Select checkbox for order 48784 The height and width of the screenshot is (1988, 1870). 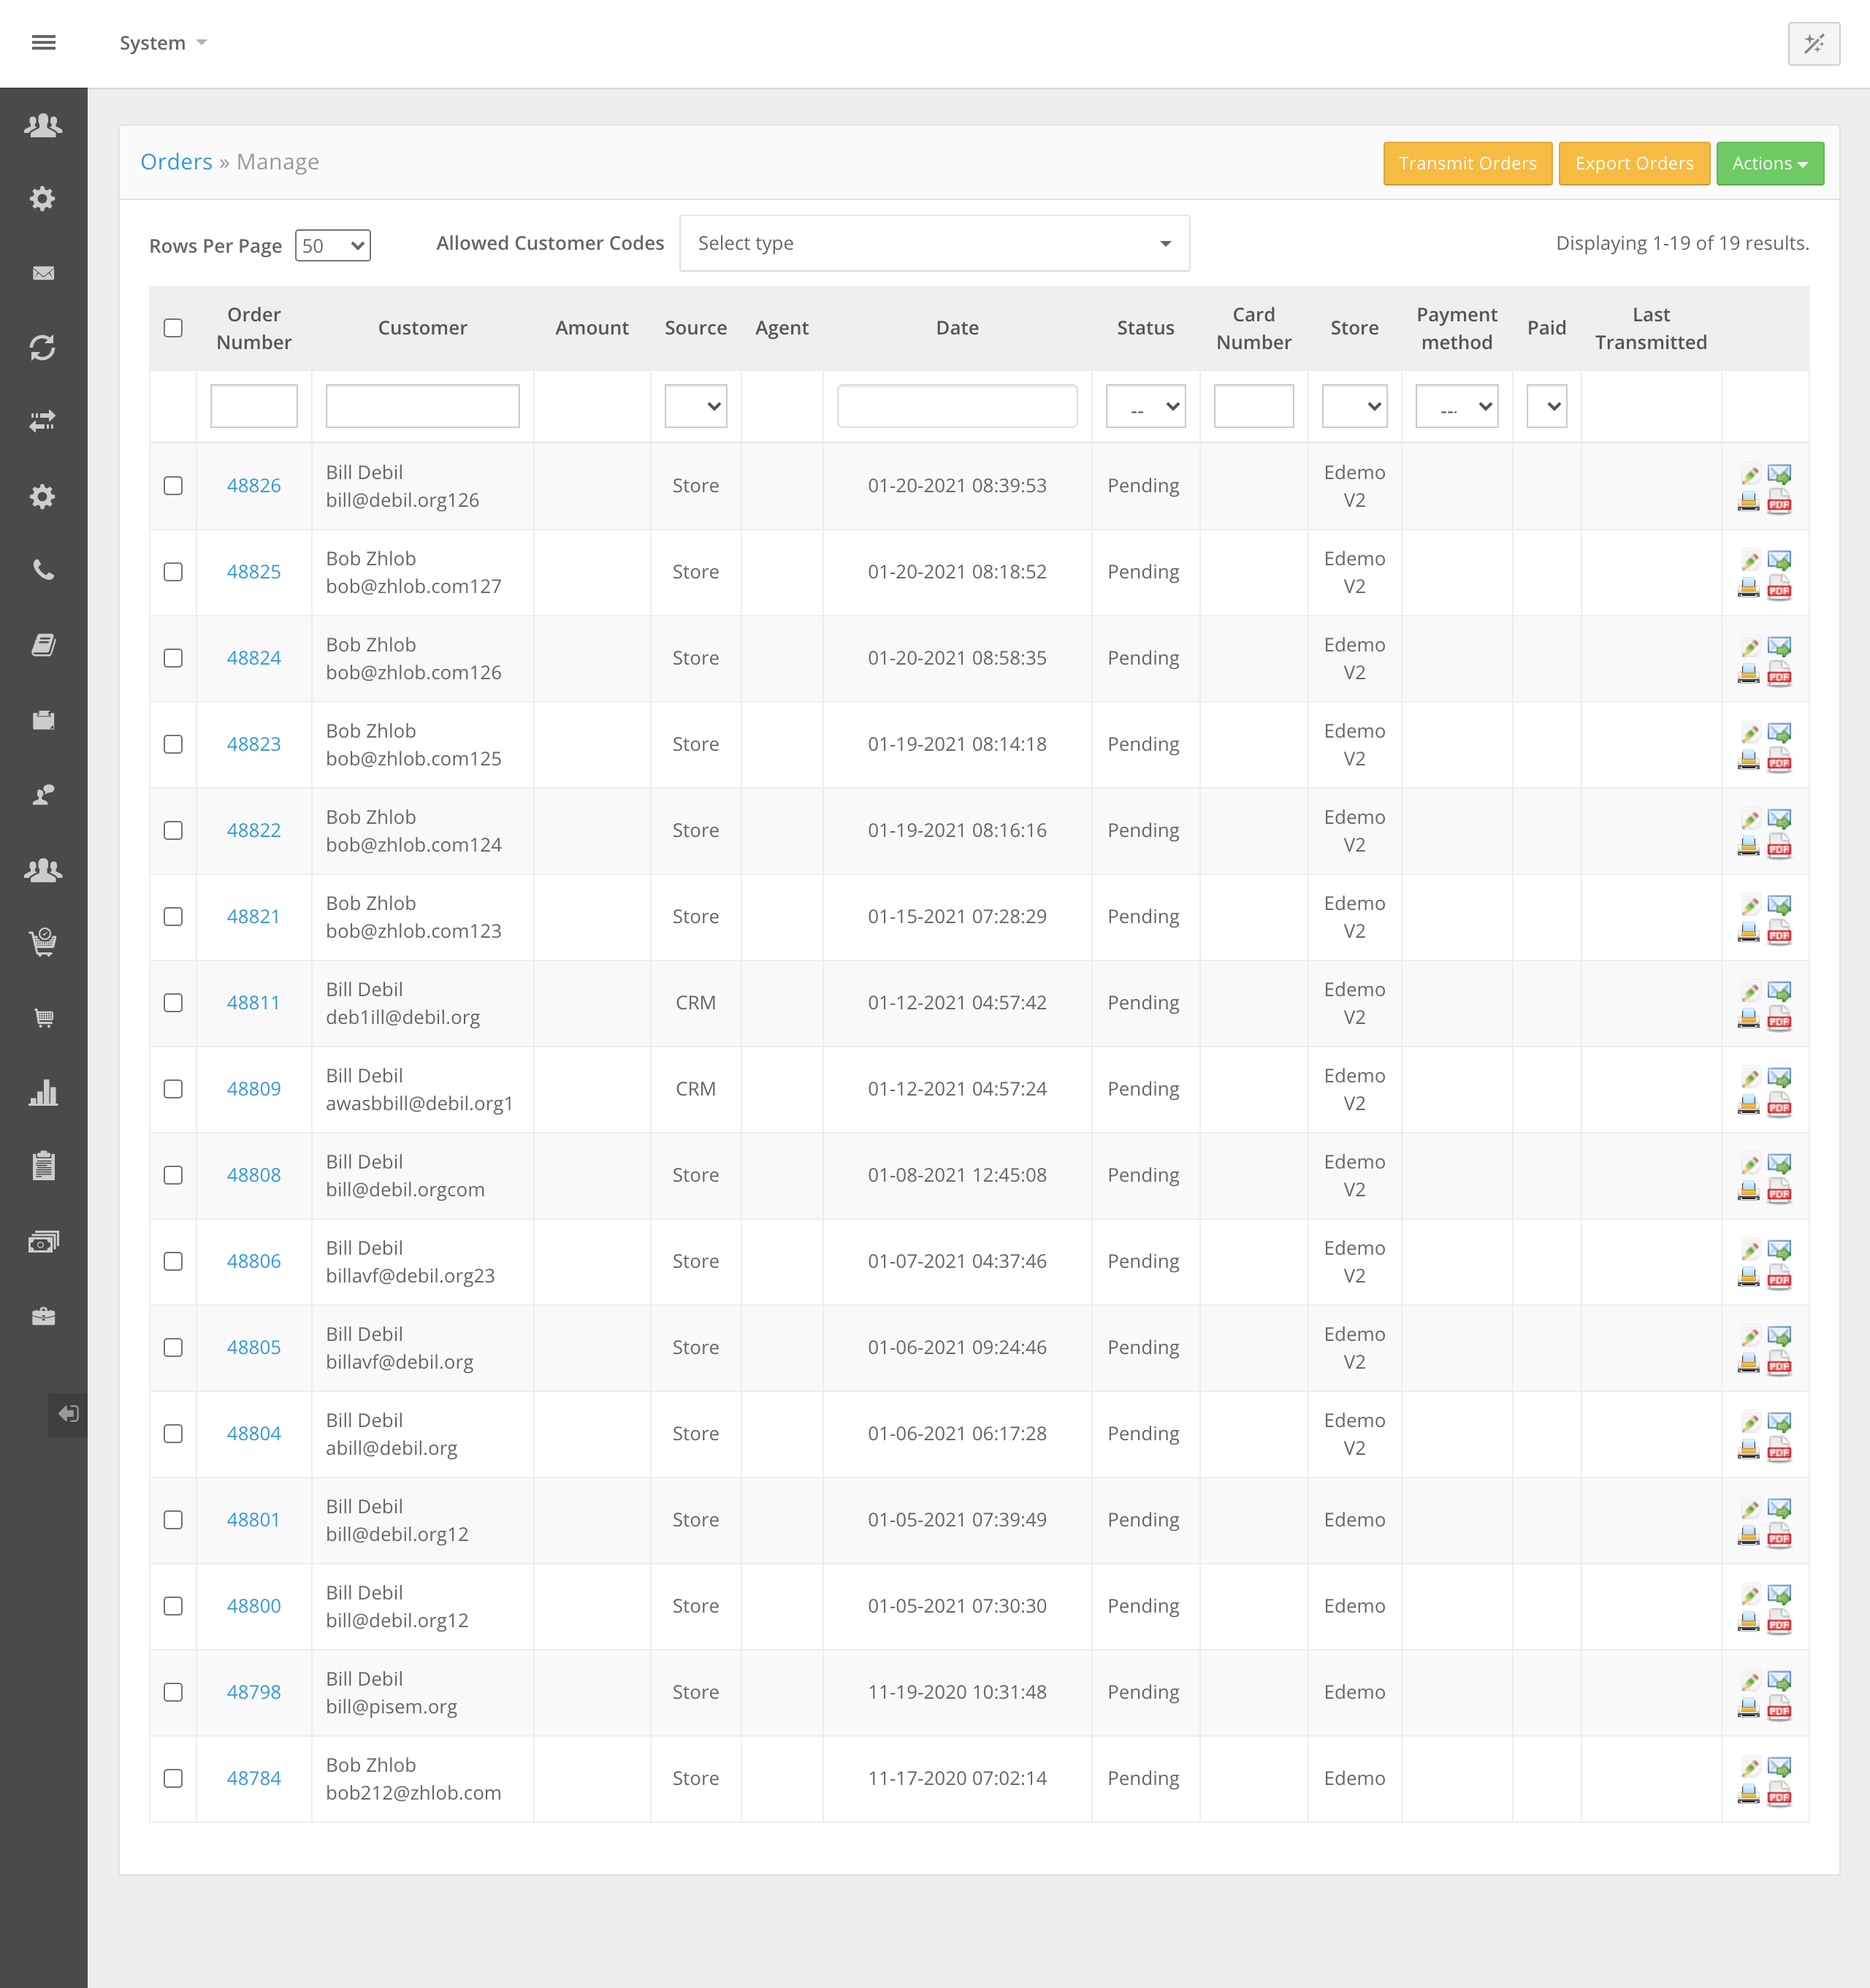173,1778
